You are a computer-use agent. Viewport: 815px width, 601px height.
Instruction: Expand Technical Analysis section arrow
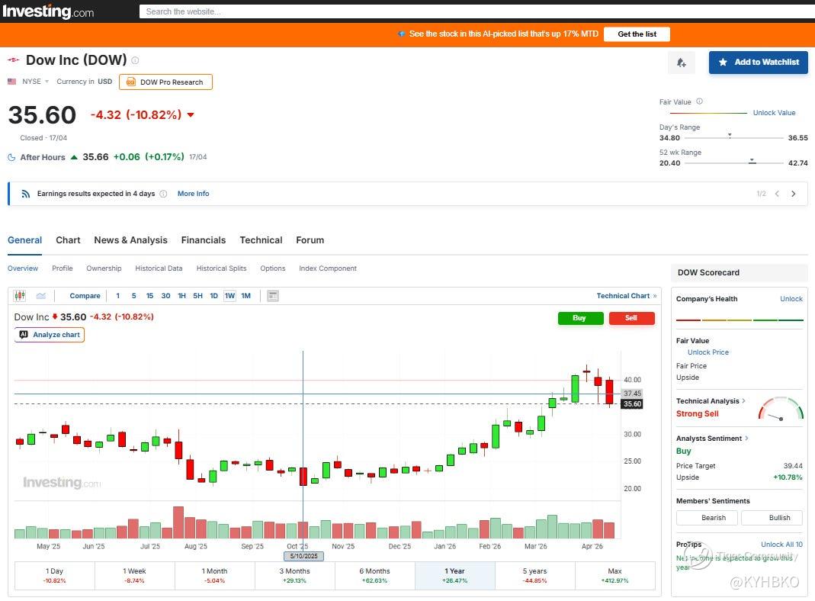pyautogui.click(x=744, y=401)
